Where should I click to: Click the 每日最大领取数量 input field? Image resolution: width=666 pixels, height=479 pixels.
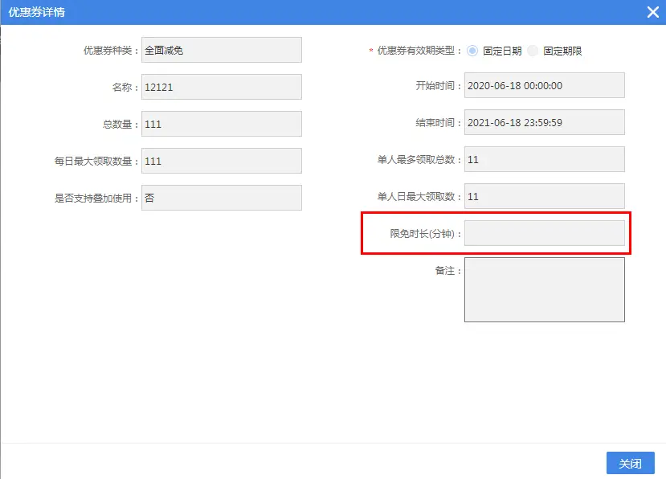(221, 161)
